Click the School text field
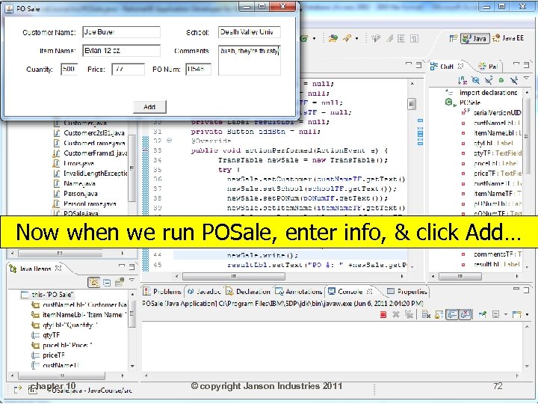The image size is (538, 404). coord(249,32)
